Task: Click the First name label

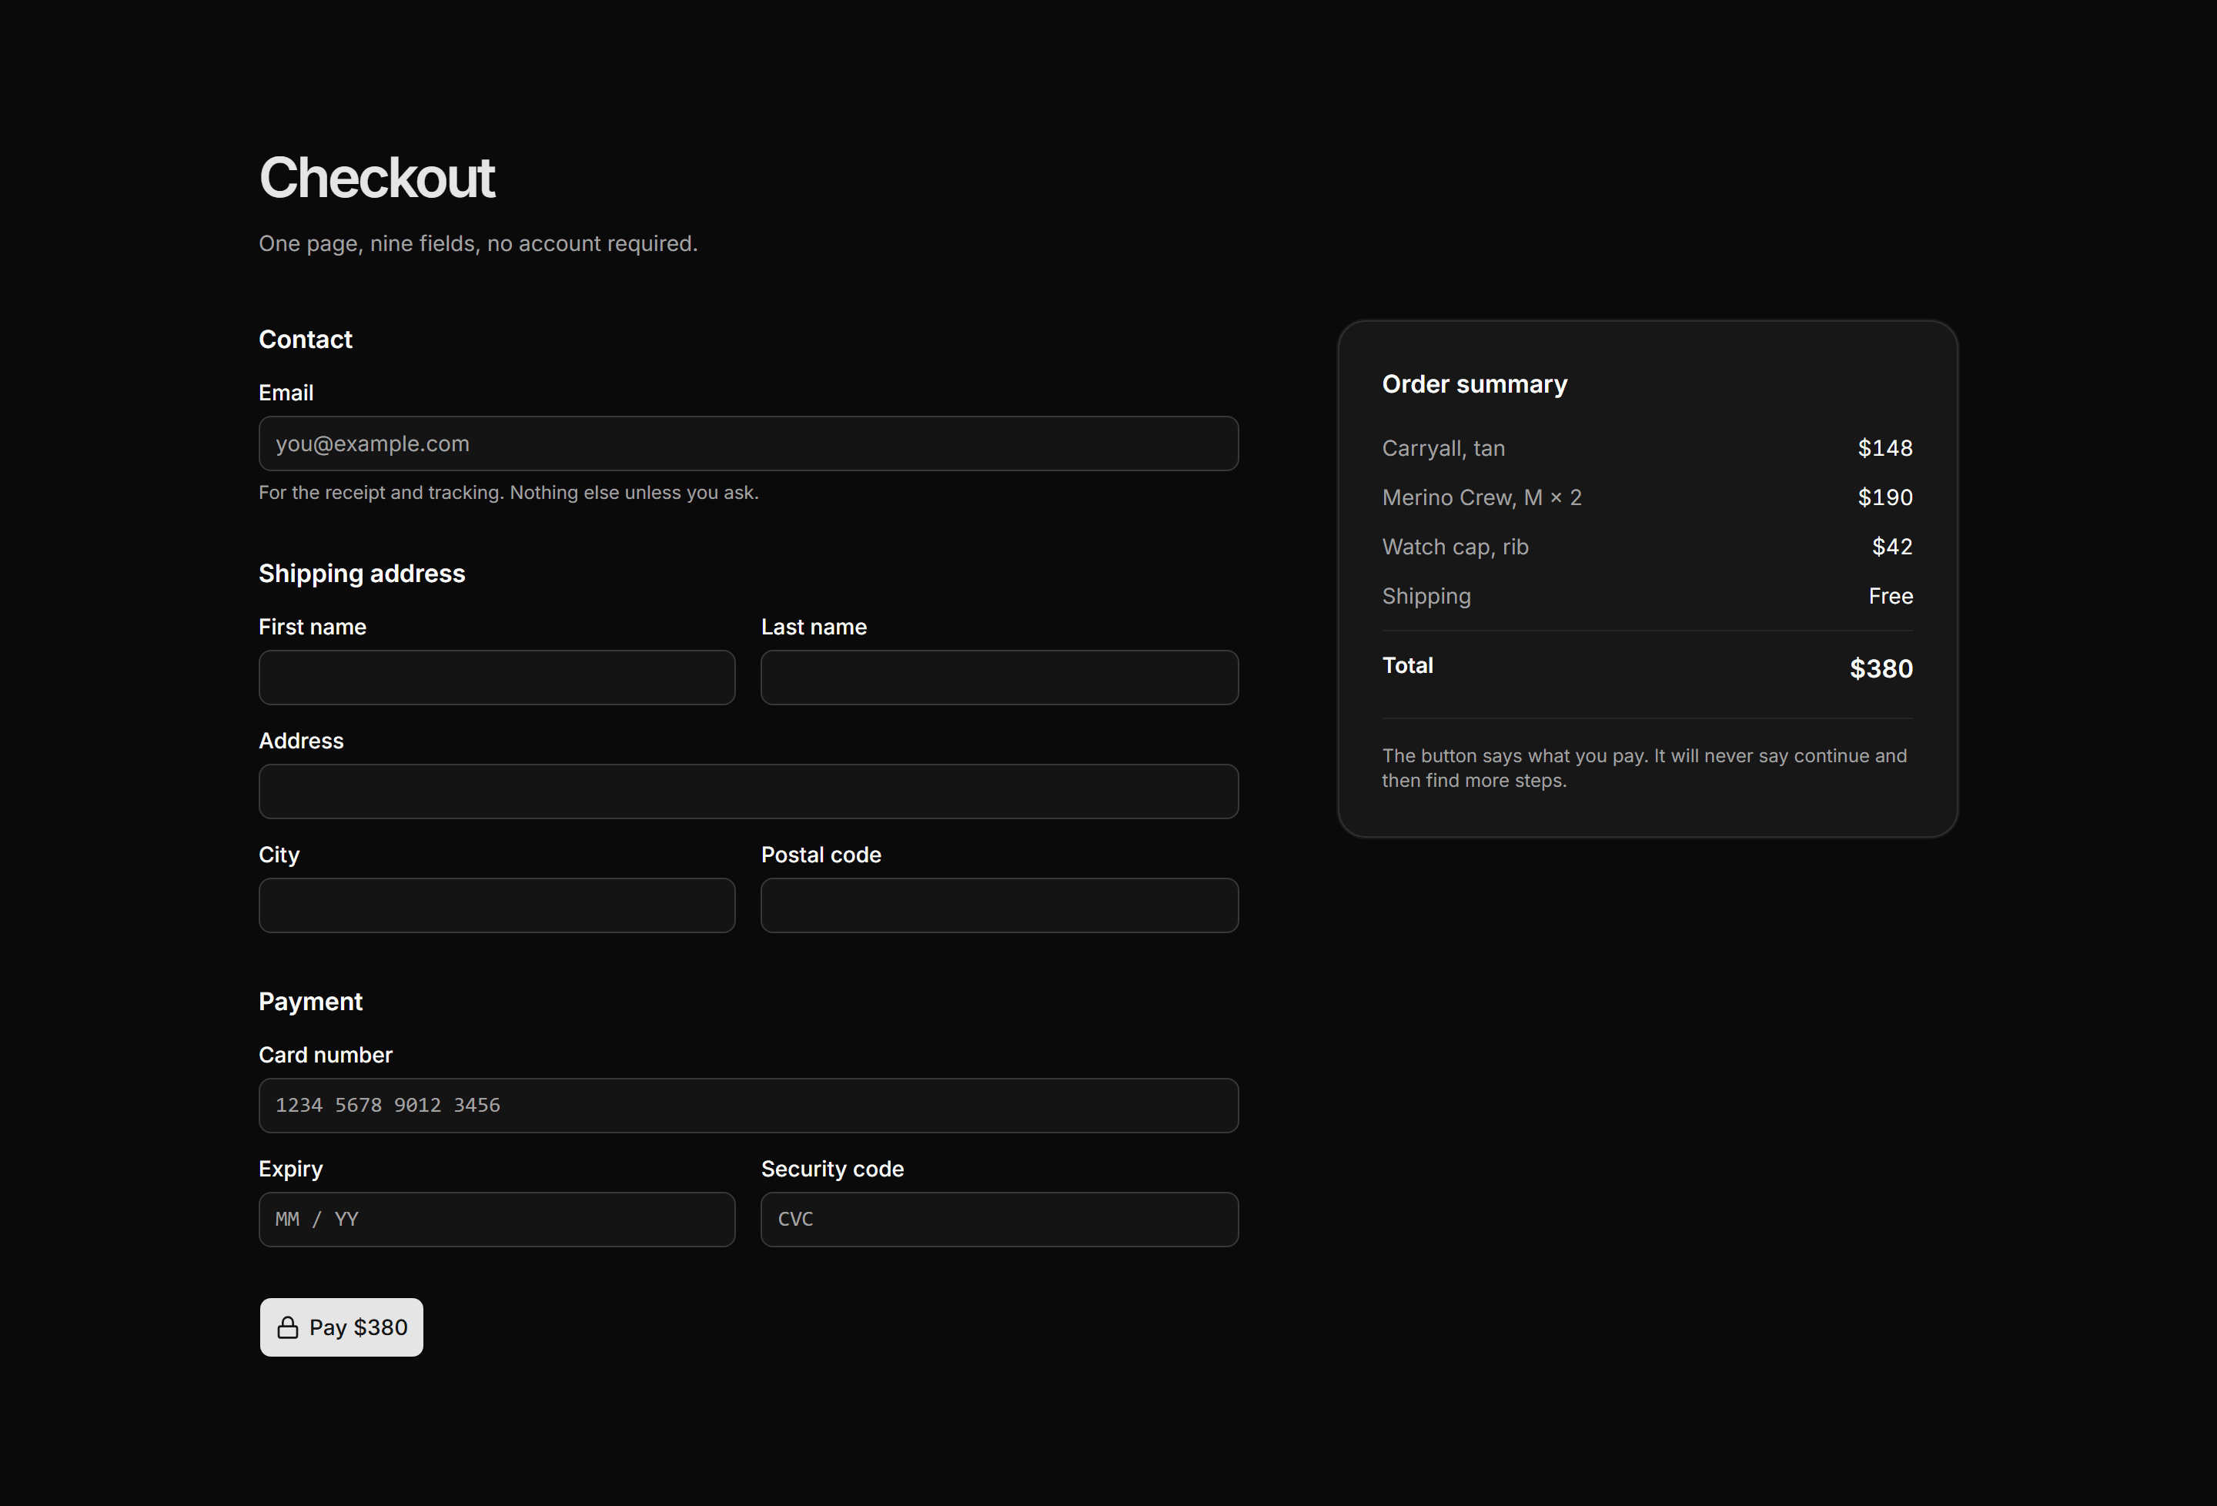Action: point(312,627)
